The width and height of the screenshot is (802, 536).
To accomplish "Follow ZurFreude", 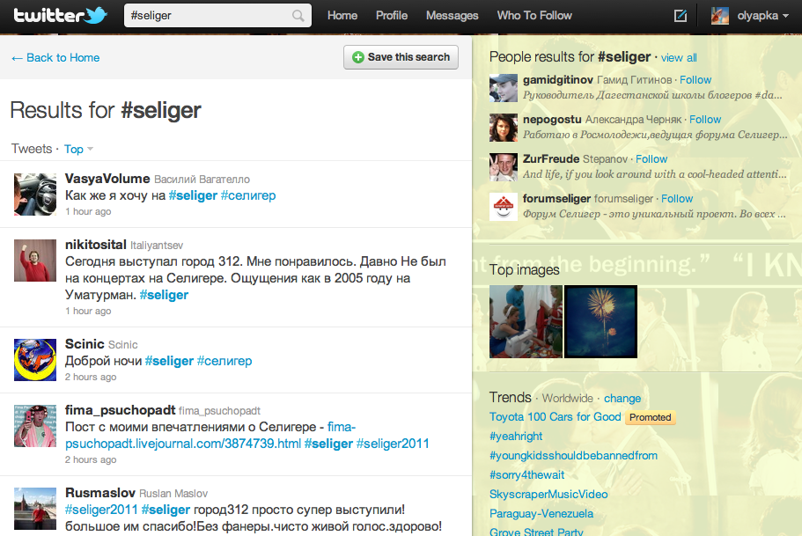I will 651,159.
